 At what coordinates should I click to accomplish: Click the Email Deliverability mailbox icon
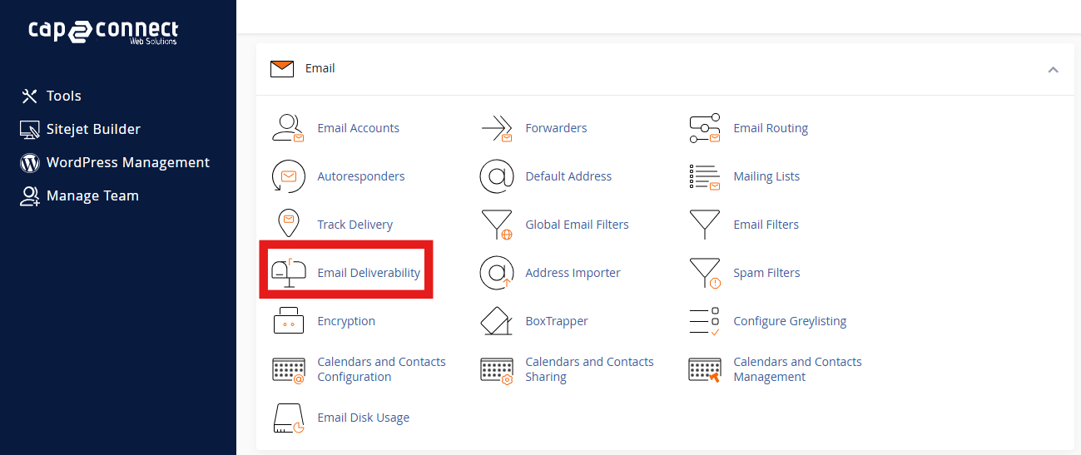coord(289,273)
